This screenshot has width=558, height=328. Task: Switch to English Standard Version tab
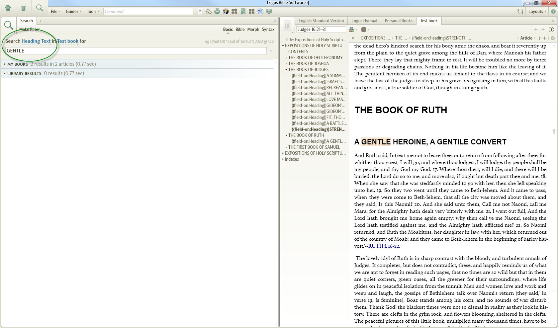pos(321,21)
